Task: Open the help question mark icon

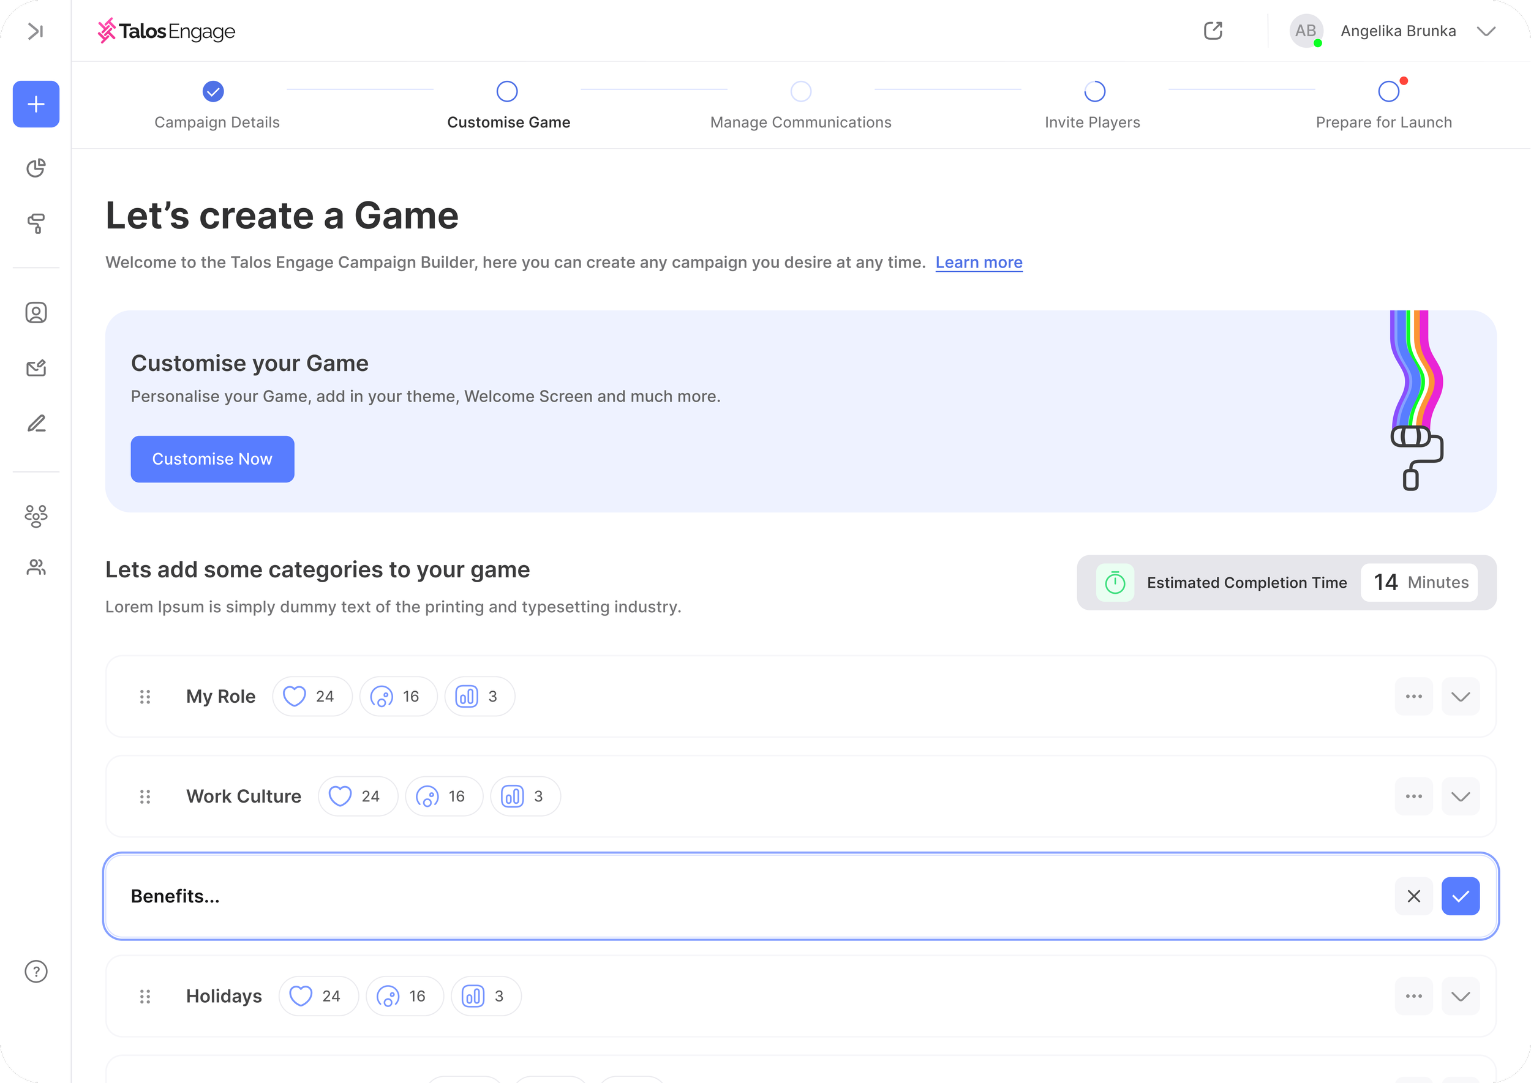Action: [36, 972]
